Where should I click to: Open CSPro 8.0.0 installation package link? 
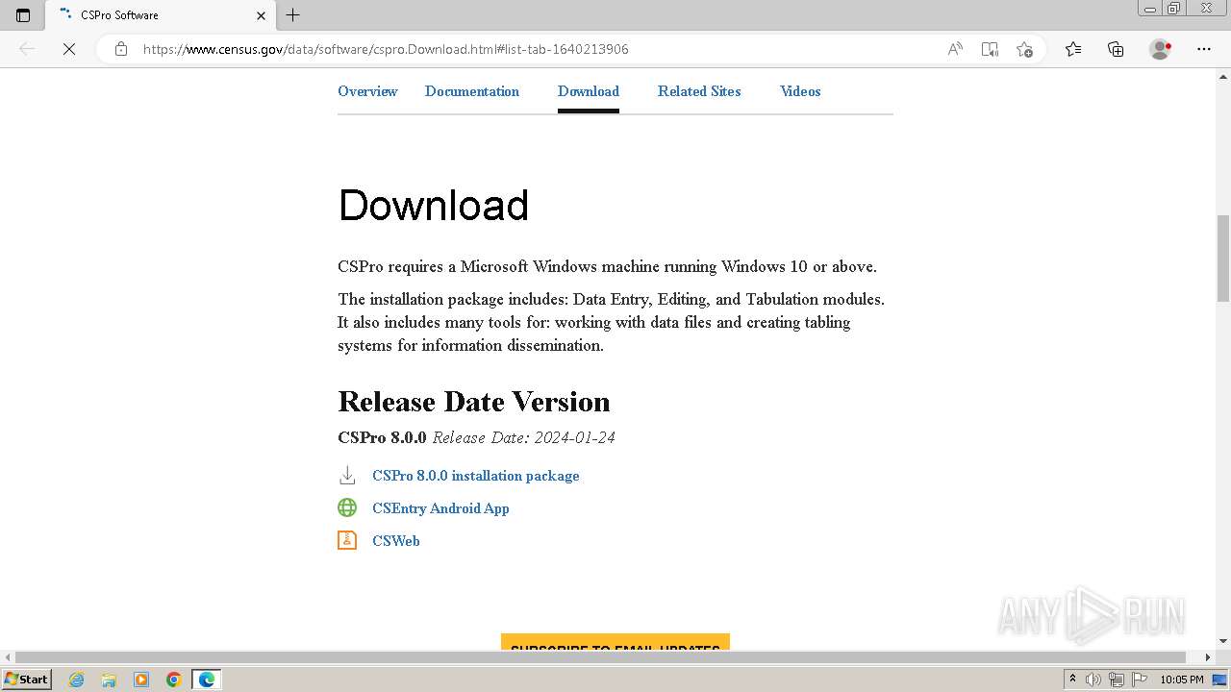[x=476, y=476]
